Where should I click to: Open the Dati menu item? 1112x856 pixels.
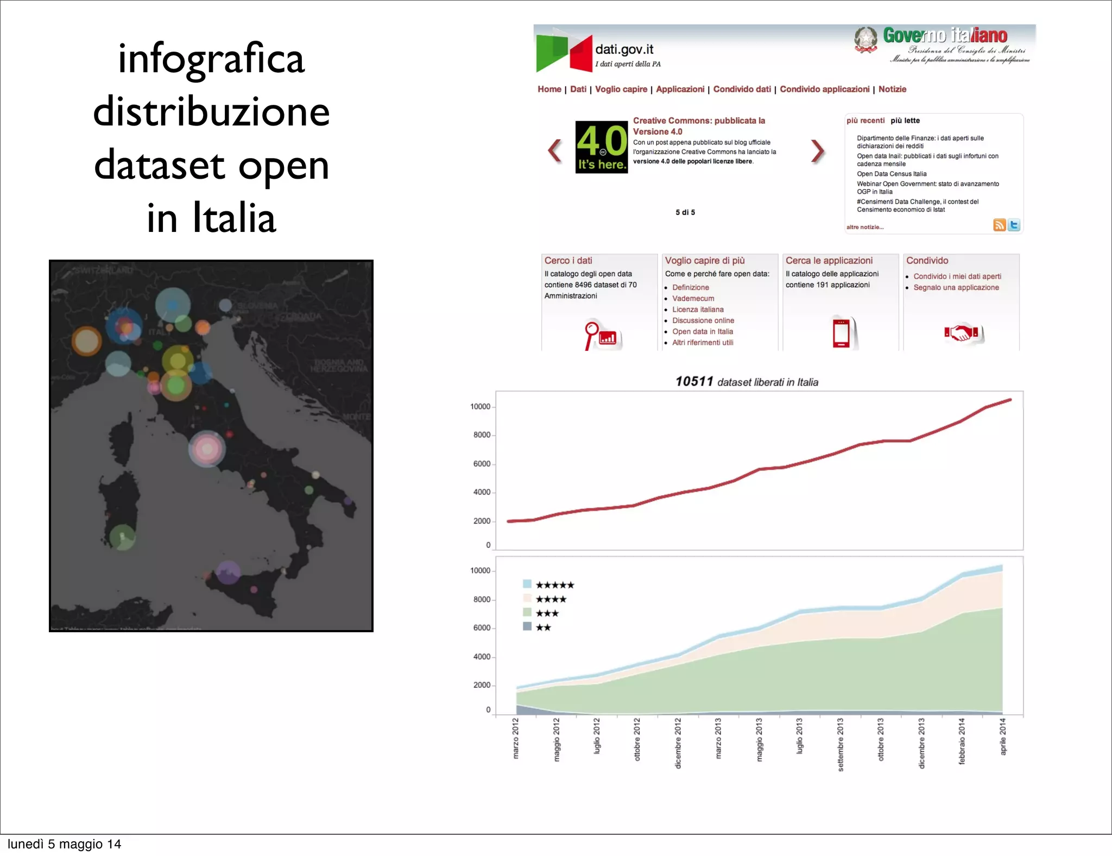pos(578,89)
